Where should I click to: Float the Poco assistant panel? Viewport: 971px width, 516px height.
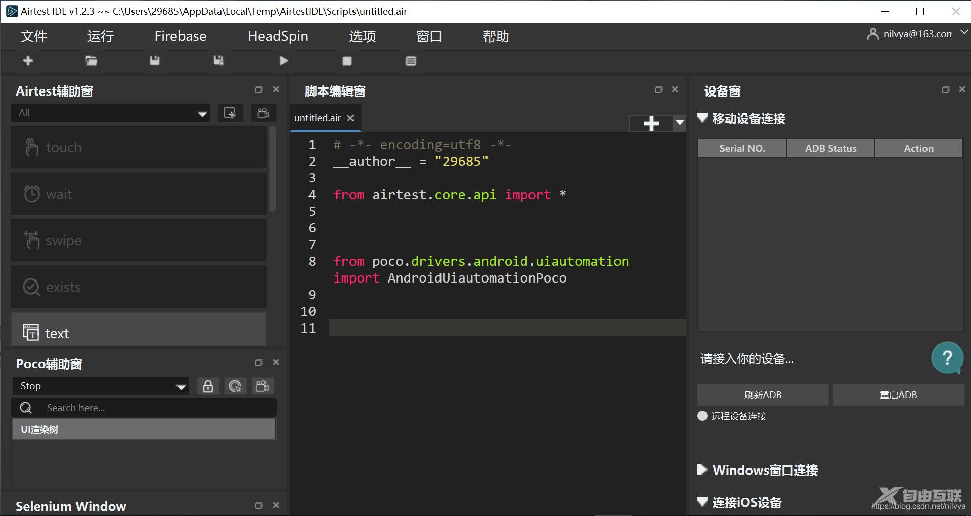[259, 363]
